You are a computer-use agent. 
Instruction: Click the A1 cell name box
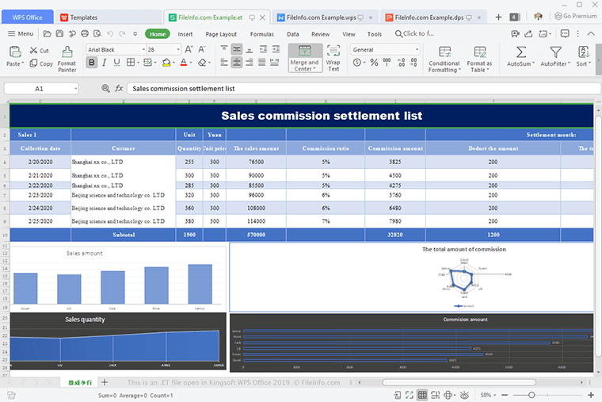(40, 89)
